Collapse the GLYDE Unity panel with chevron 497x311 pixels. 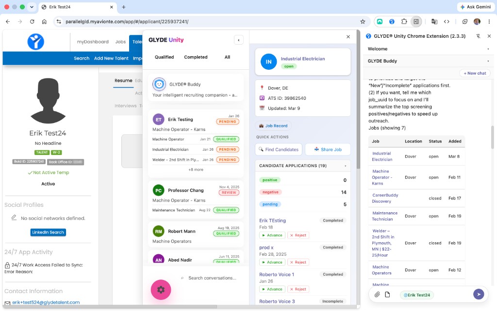(239, 40)
